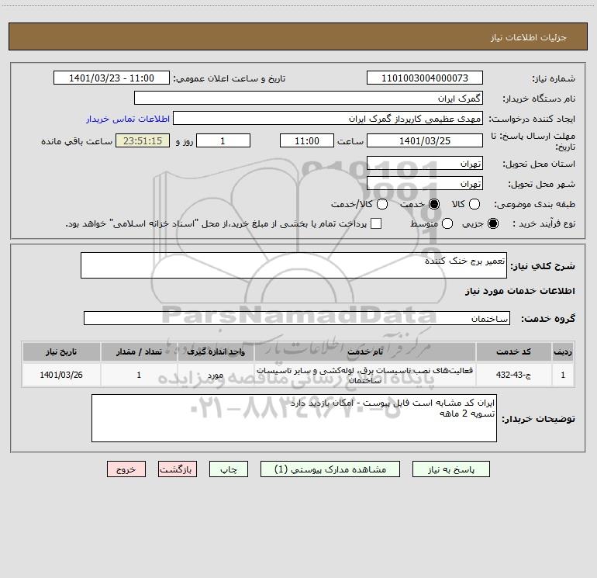
Task: Click the request number field 1101003004000073
Action: 425,78
